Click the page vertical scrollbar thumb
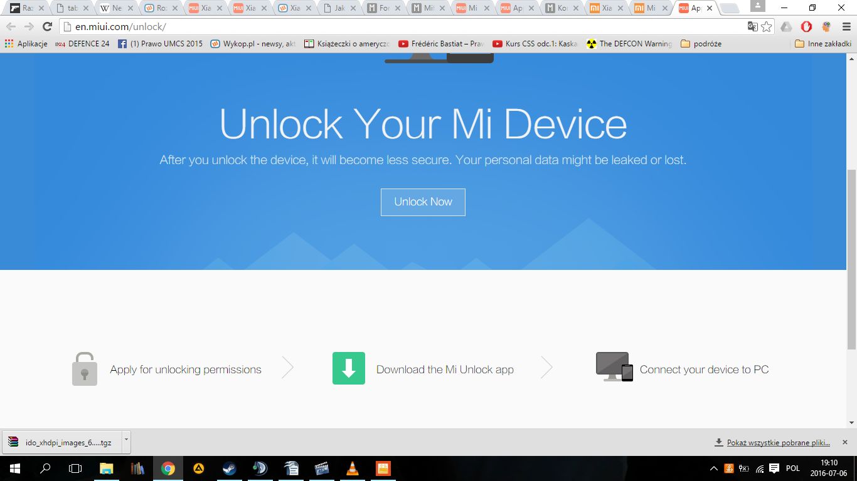 click(x=851, y=259)
